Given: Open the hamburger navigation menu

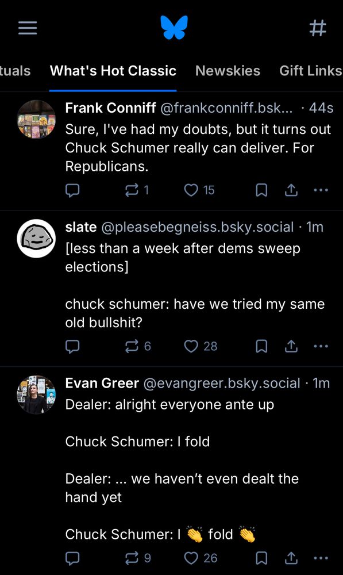Looking at the screenshot, I should [x=27, y=28].
